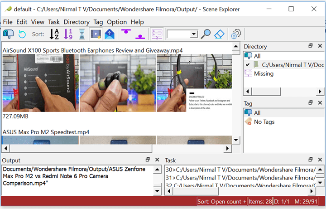Viewport: 326px width, 209px height.
Task: Select Missing in the Directory panel
Action: click(284, 73)
